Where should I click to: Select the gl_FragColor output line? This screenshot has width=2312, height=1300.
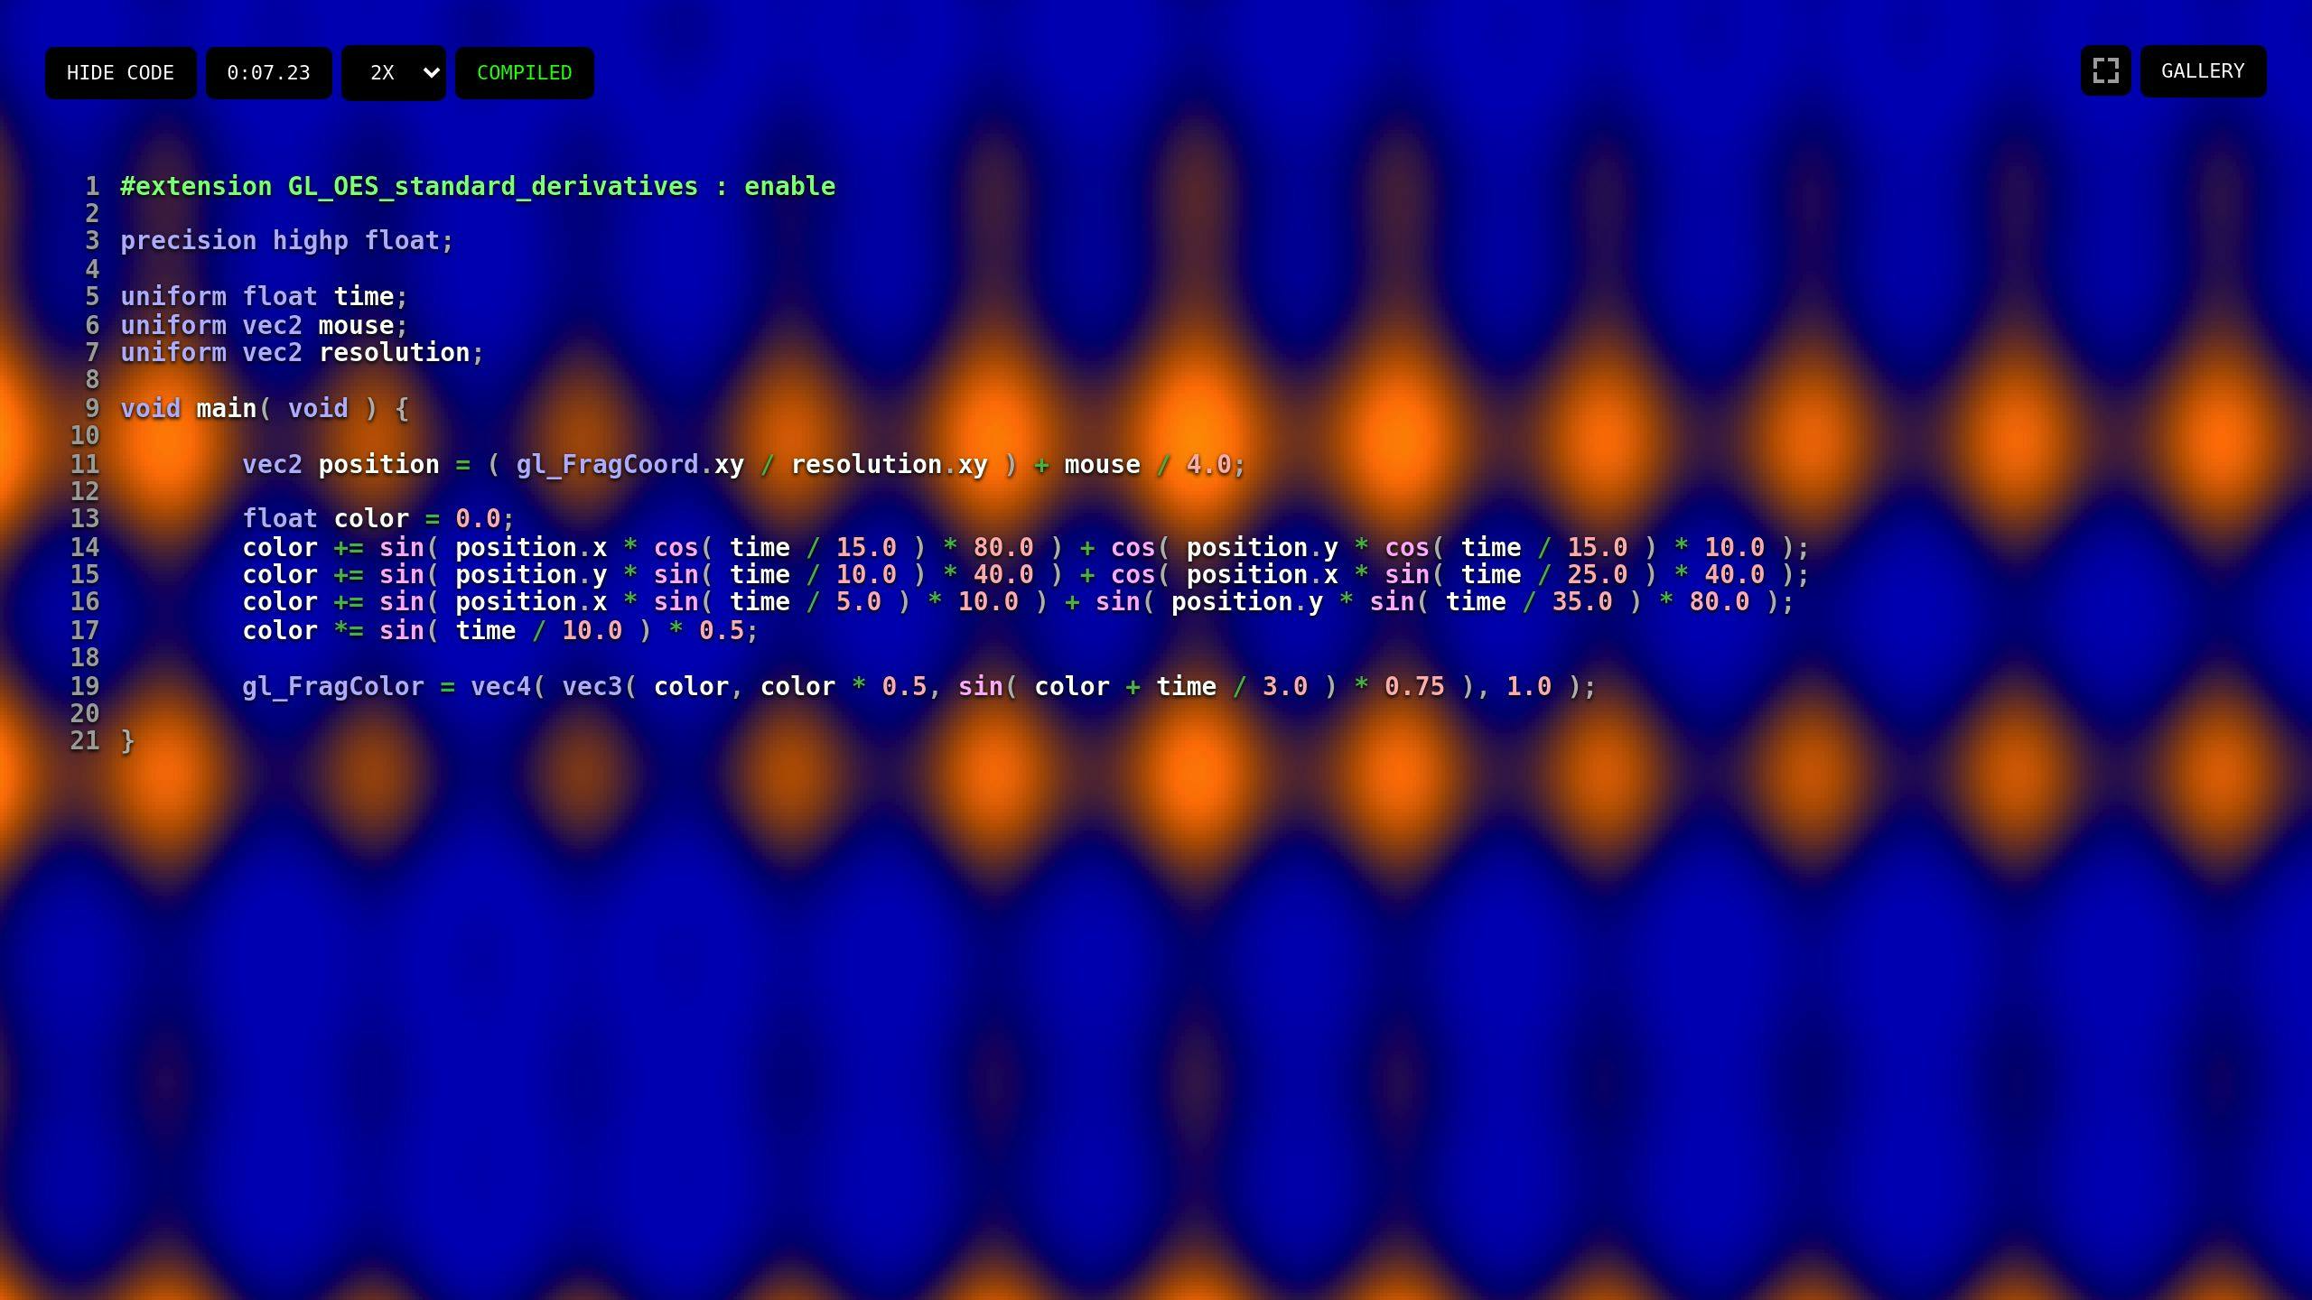pos(918,686)
